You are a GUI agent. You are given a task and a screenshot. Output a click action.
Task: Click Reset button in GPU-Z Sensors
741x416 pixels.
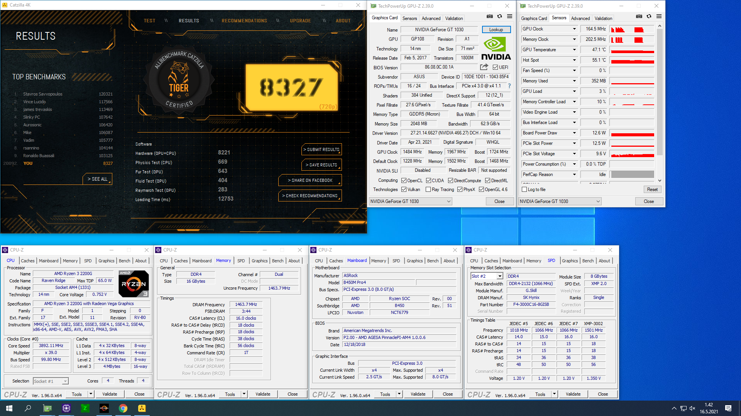652,190
